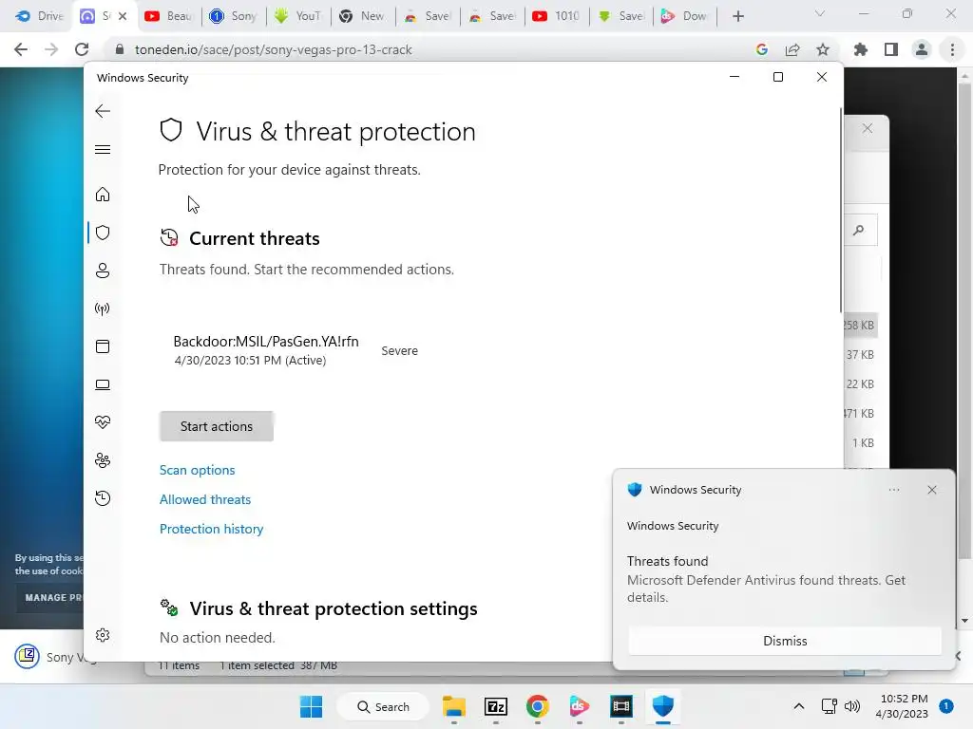Viewport: 973px width, 729px height.
Task: Open a new Chrome tab
Action: pyautogui.click(x=737, y=16)
